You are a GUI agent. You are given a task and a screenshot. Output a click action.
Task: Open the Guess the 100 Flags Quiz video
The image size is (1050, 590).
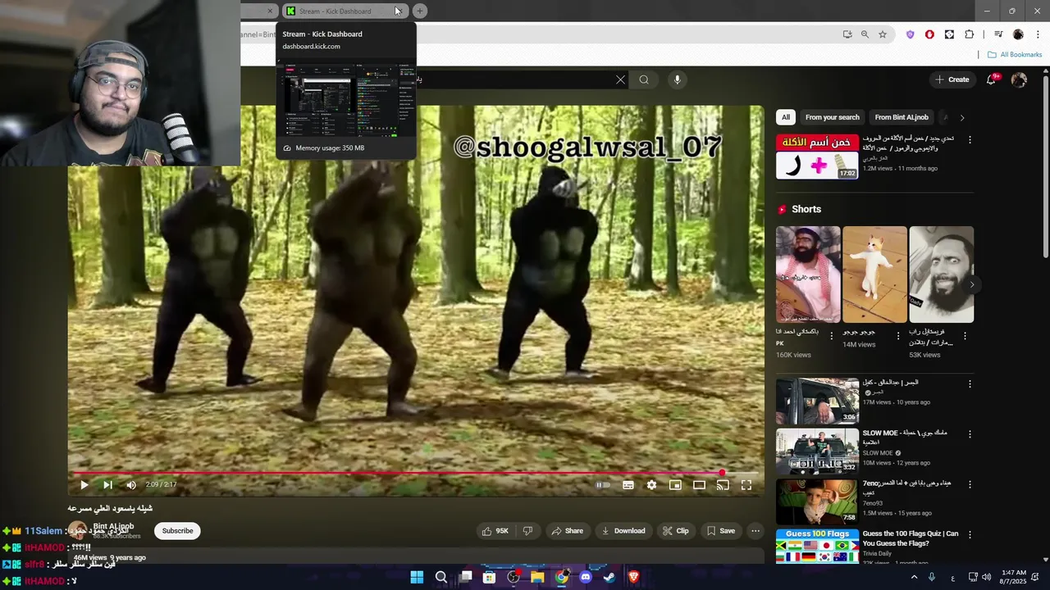coord(910,538)
